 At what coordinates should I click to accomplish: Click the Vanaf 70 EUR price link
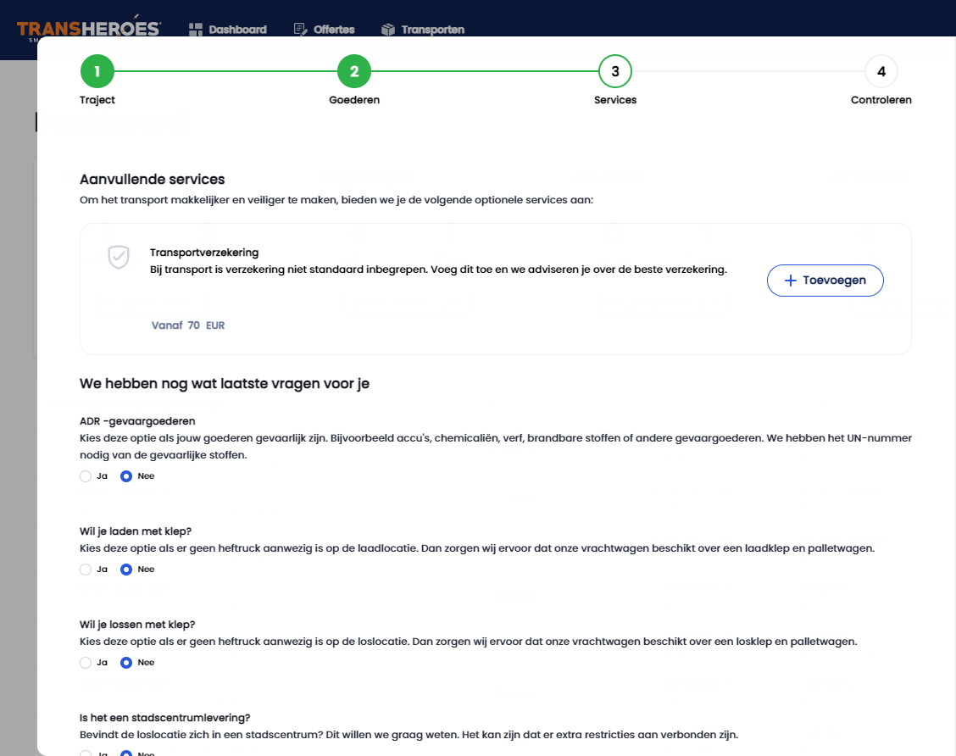(x=188, y=325)
